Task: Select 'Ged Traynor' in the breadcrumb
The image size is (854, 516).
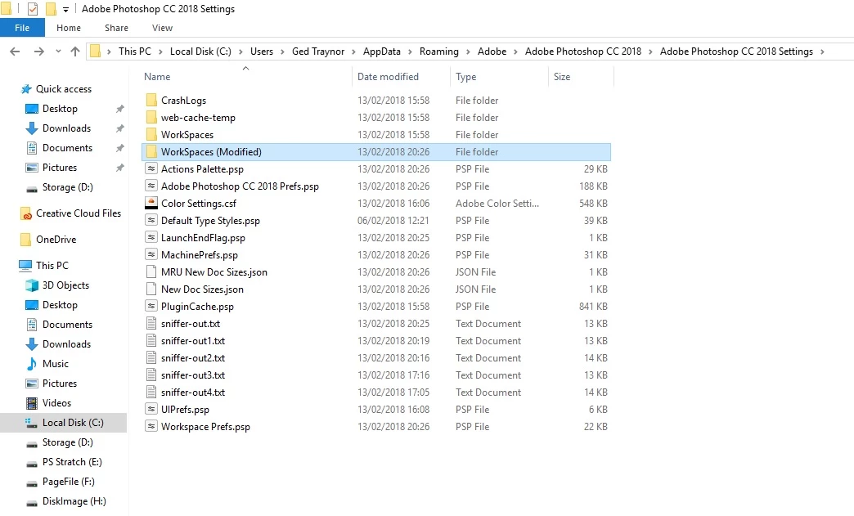Action: click(x=318, y=52)
